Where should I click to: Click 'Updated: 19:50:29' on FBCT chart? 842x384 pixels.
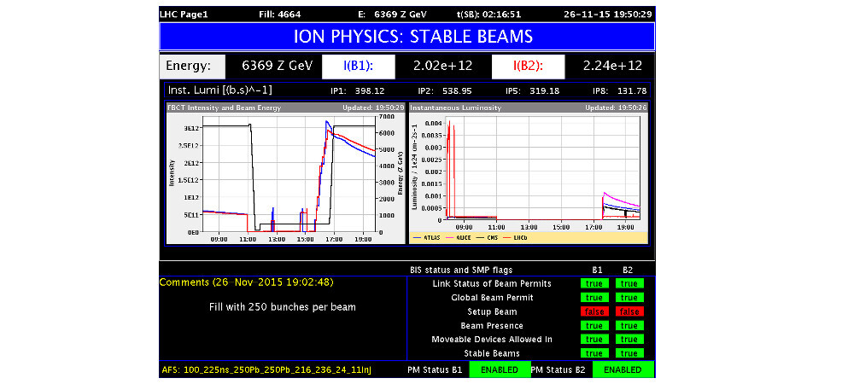373,108
